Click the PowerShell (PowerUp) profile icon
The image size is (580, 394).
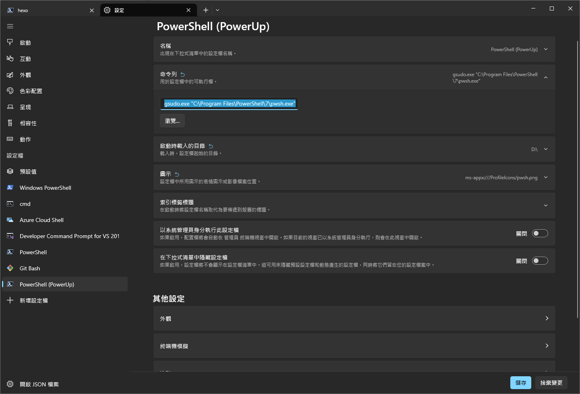pyautogui.click(x=10, y=284)
